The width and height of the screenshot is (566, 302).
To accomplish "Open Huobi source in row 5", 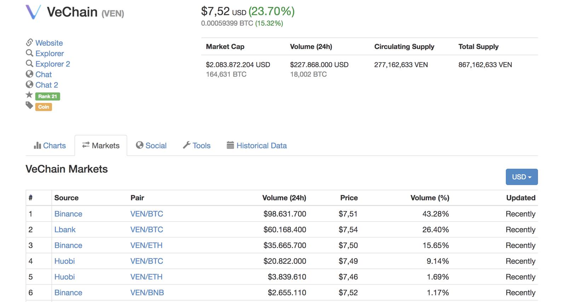I will pos(65,277).
